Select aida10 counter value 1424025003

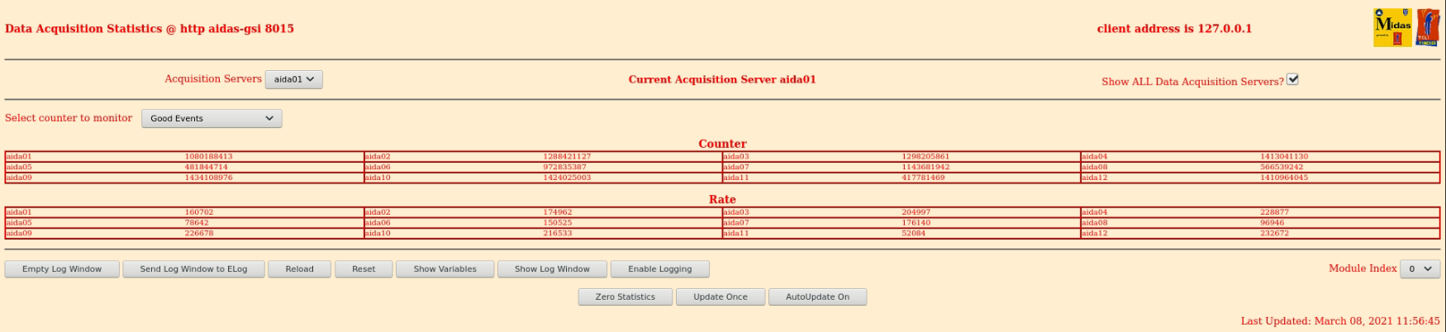pos(567,178)
